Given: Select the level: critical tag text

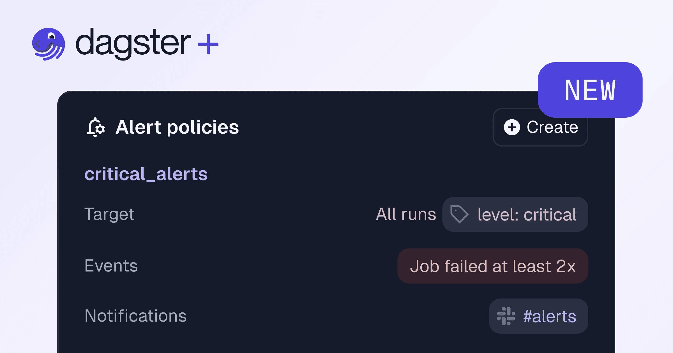Looking at the screenshot, I should click(527, 215).
